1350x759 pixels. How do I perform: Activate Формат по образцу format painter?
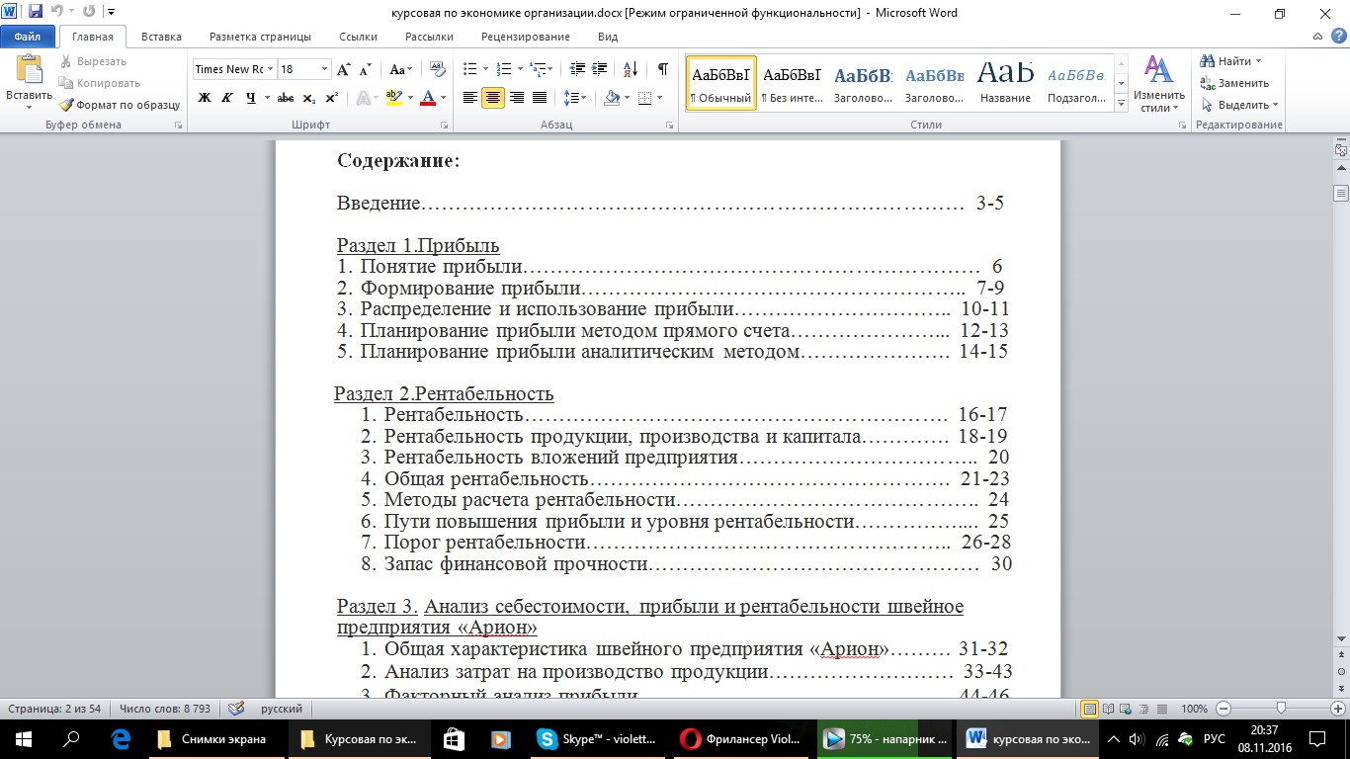[119, 105]
